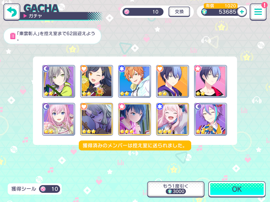Tap the pink gacha seal icon in top bar
The width and height of the screenshot is (270, 202).
point(127,12)
